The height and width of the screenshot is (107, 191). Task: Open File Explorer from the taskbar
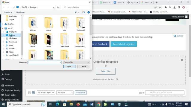pos(71,104)
